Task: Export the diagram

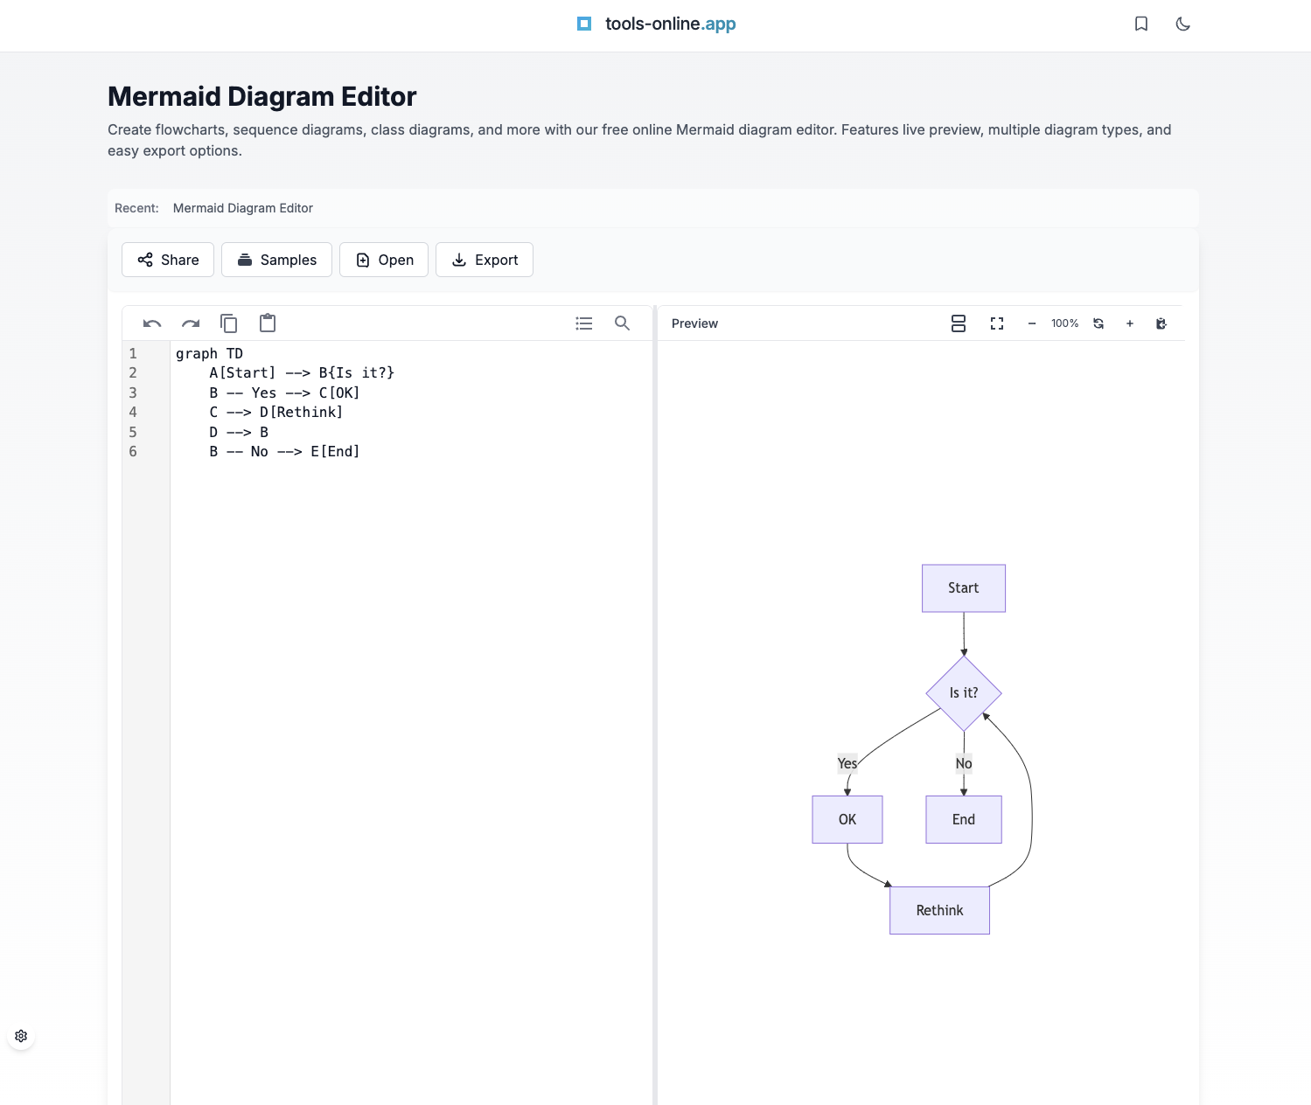Action: coord(485,260)
